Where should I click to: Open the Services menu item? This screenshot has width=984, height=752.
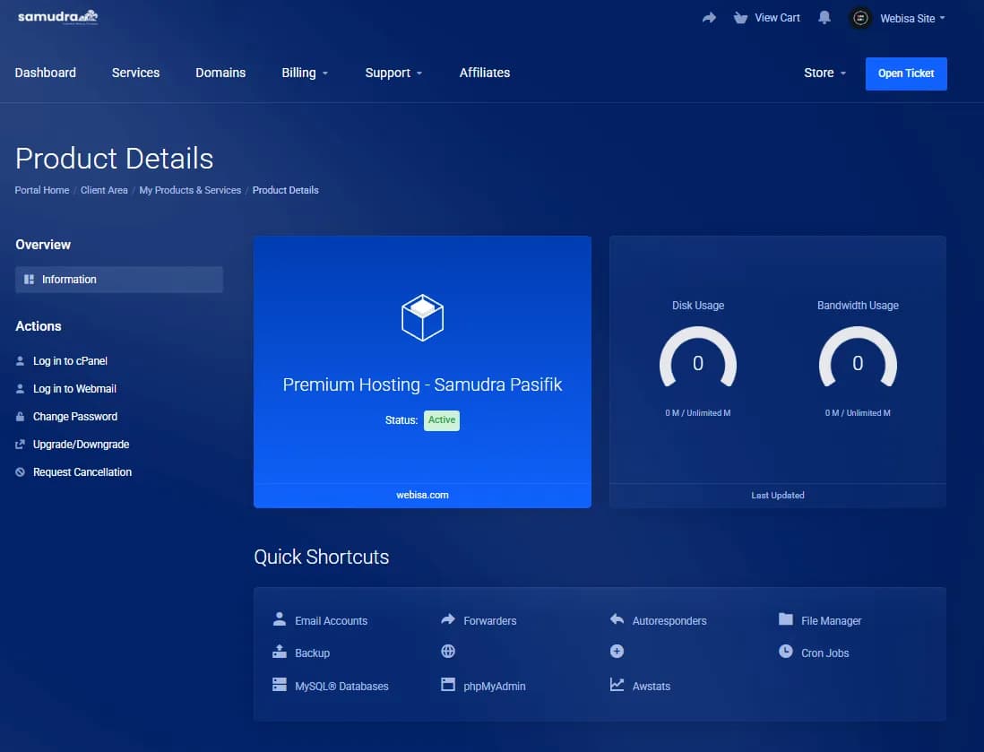coord(135,73)
